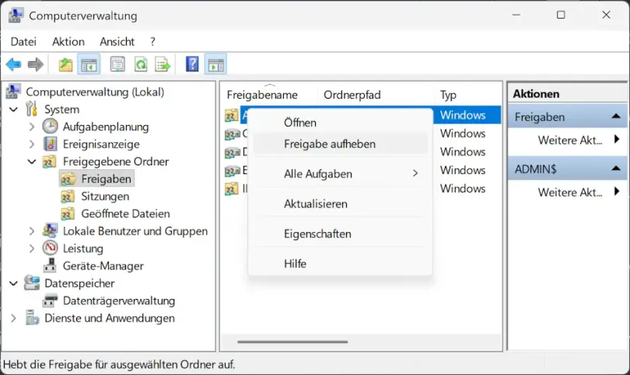Choose Öffnen in the context menu

click(340, 123)
